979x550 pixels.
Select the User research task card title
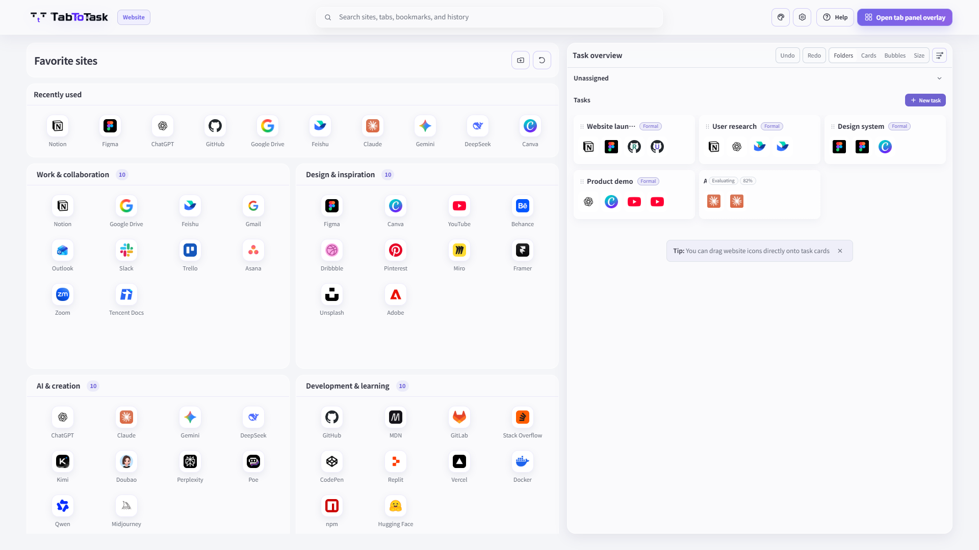734,126
